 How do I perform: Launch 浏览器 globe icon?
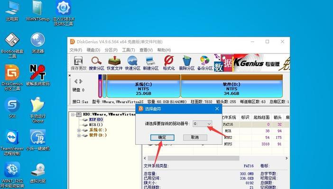pos(38,43)
